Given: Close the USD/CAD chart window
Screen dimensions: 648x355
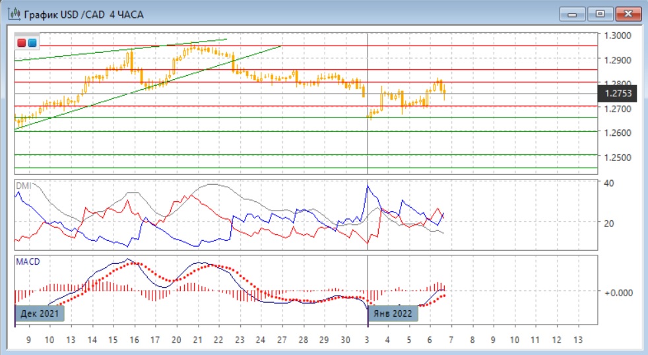Looking at the screenshot, I should click(628, 14).
